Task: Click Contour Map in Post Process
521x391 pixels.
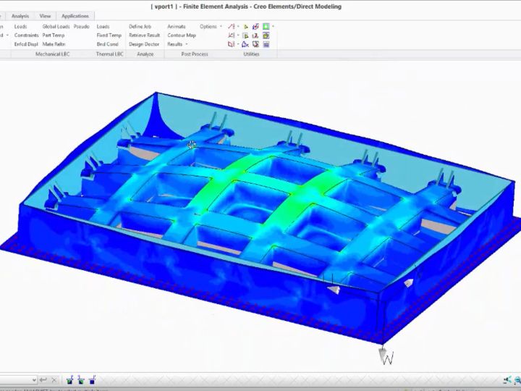Action: [181, 35]
